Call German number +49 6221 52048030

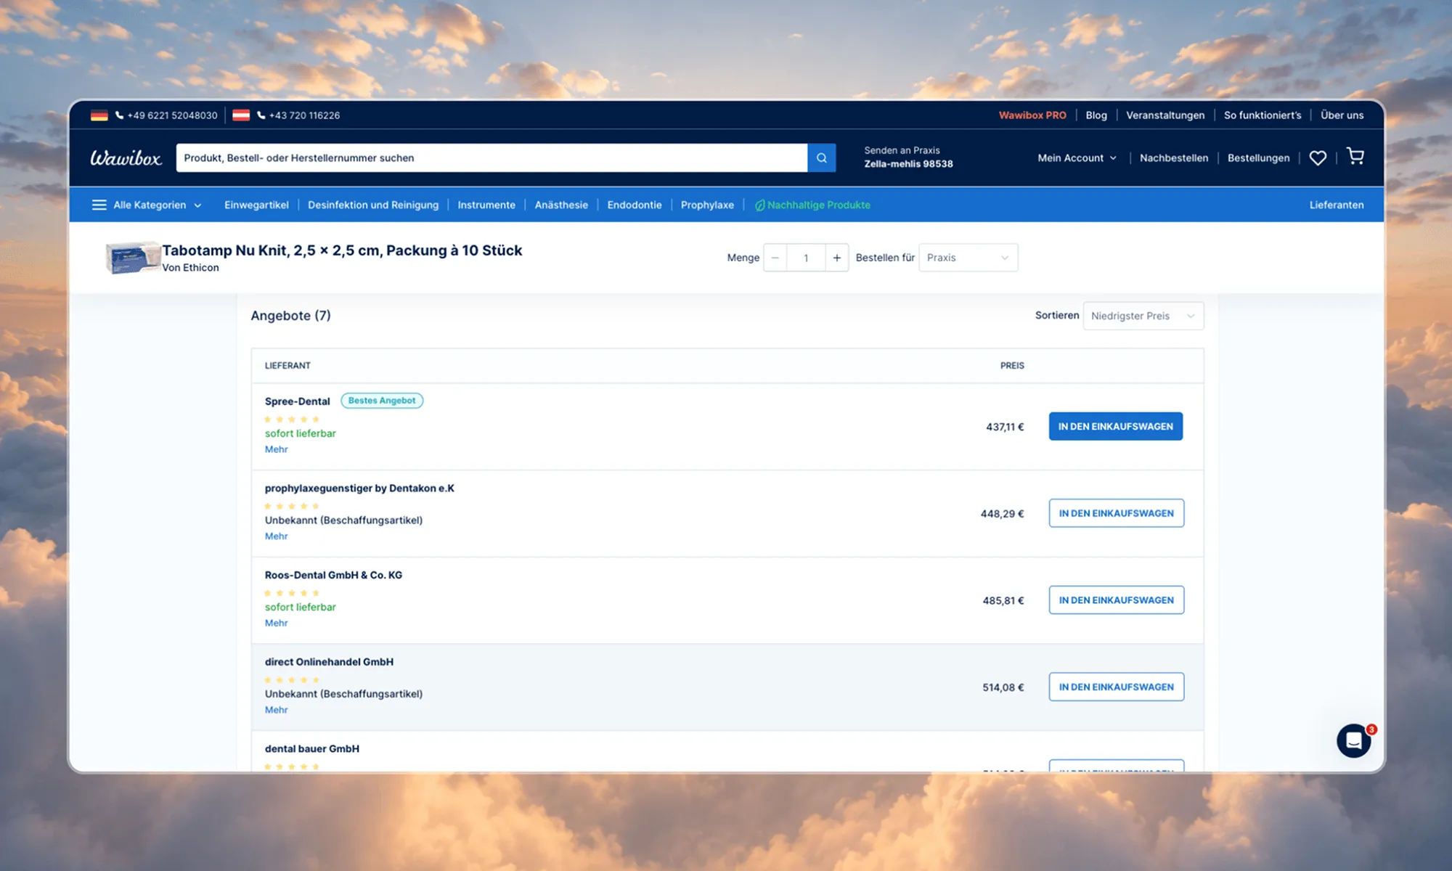coord(166,115)
